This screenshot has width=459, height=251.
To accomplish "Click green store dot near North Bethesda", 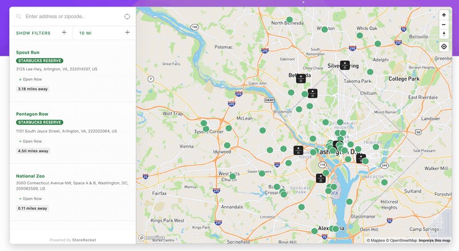I will pos(290,20).
